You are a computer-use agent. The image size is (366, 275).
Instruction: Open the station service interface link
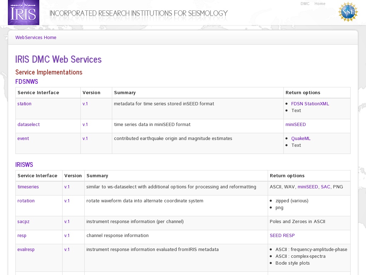(x=24, y=104)
